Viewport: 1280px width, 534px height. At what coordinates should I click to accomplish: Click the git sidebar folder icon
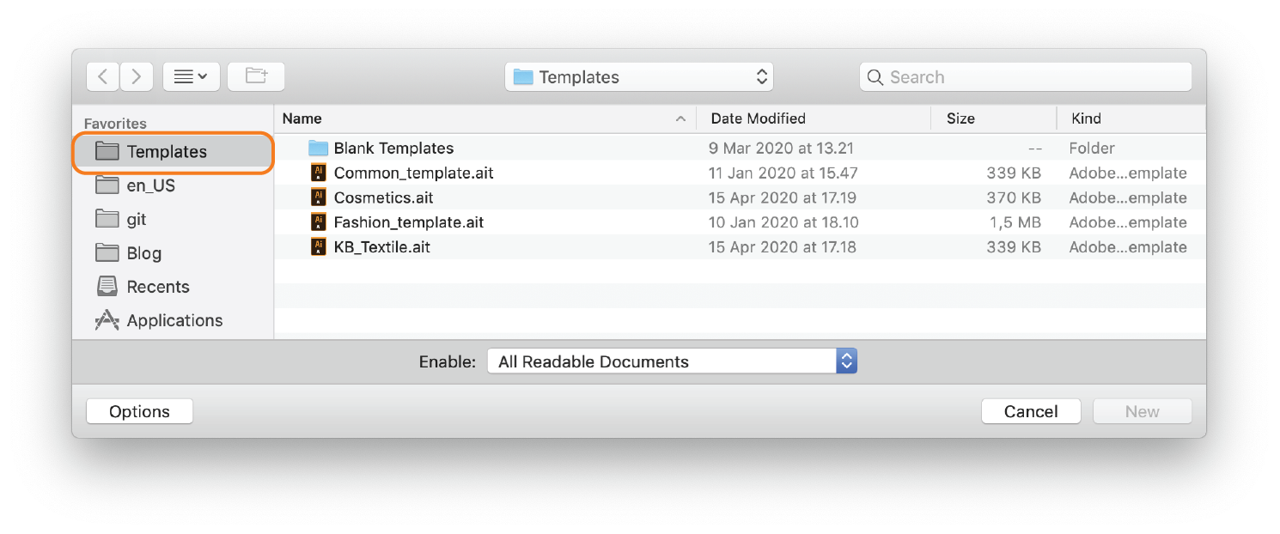point(107,218)
